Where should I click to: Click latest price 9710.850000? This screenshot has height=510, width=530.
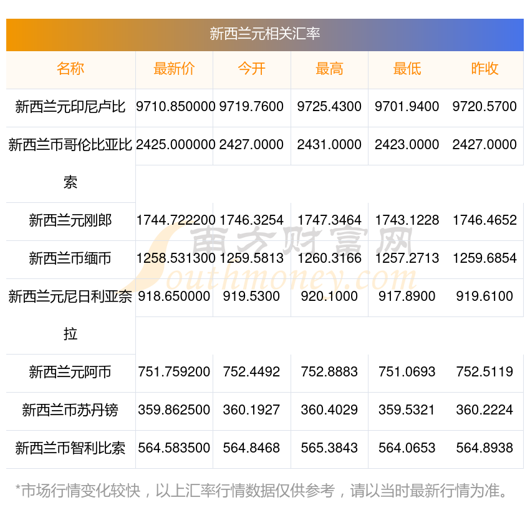point(175,107)
